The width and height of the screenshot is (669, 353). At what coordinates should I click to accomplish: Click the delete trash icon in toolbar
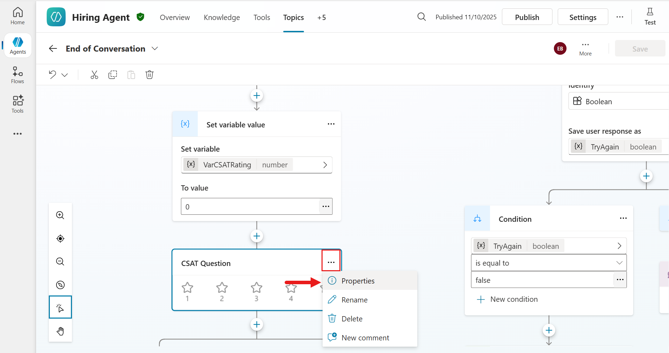150,74
